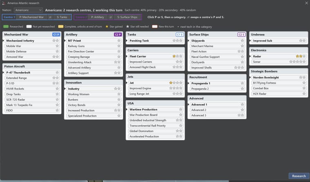The width and height of the screenshot is (310, 182).
Task: Click the Railway Guns tech
Action: point(94,46)
